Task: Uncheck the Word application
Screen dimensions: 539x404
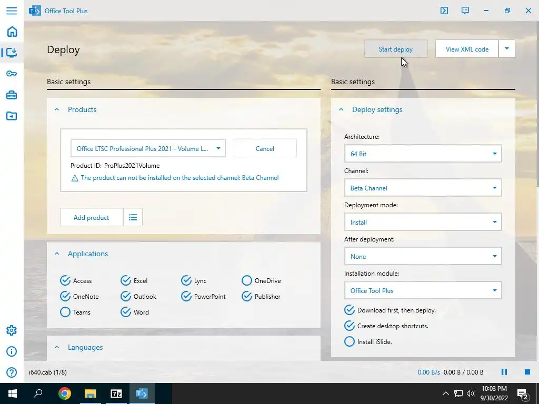Action: pyautogui.click(x=125, y=312)
